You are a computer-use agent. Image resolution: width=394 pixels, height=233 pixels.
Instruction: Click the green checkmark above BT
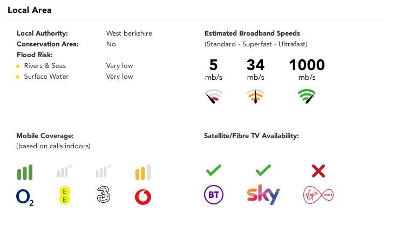point(214,171)
